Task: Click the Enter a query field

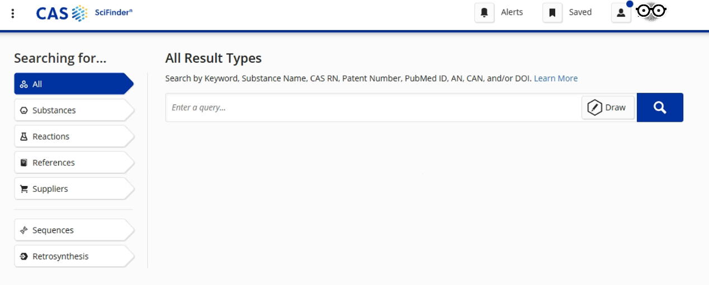Action: (x=372, y=107)
